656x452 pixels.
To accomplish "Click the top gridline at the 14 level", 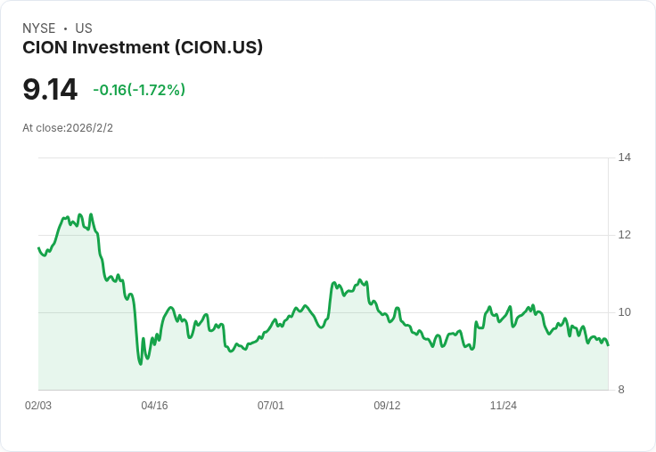I will pyautogui.click(x=321, y=158).
